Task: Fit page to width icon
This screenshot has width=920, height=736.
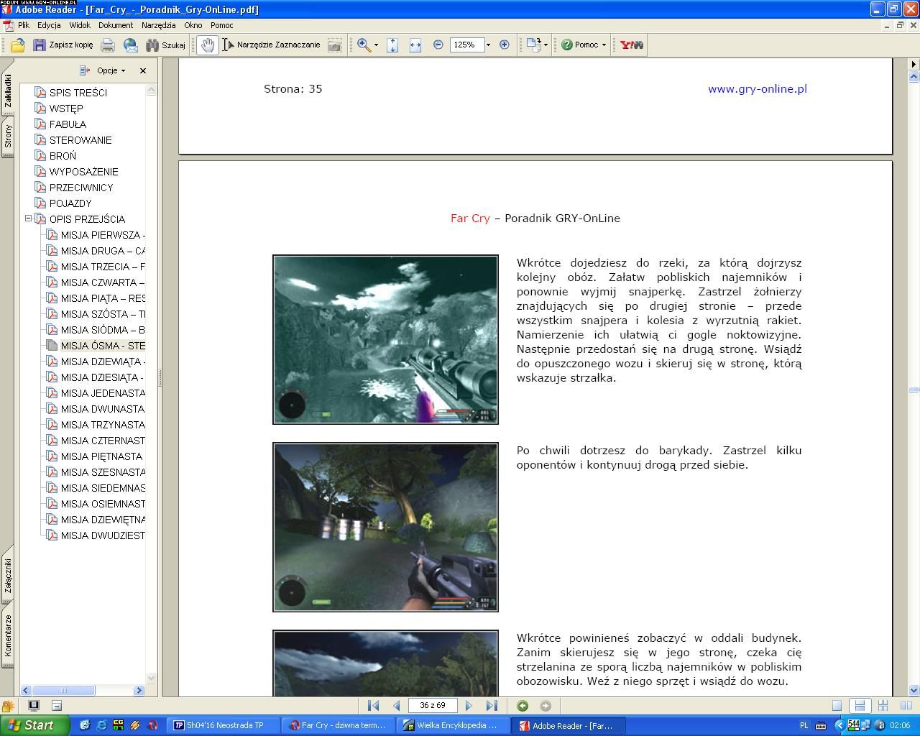Action: pyautogui.click(x=415, y=45)
